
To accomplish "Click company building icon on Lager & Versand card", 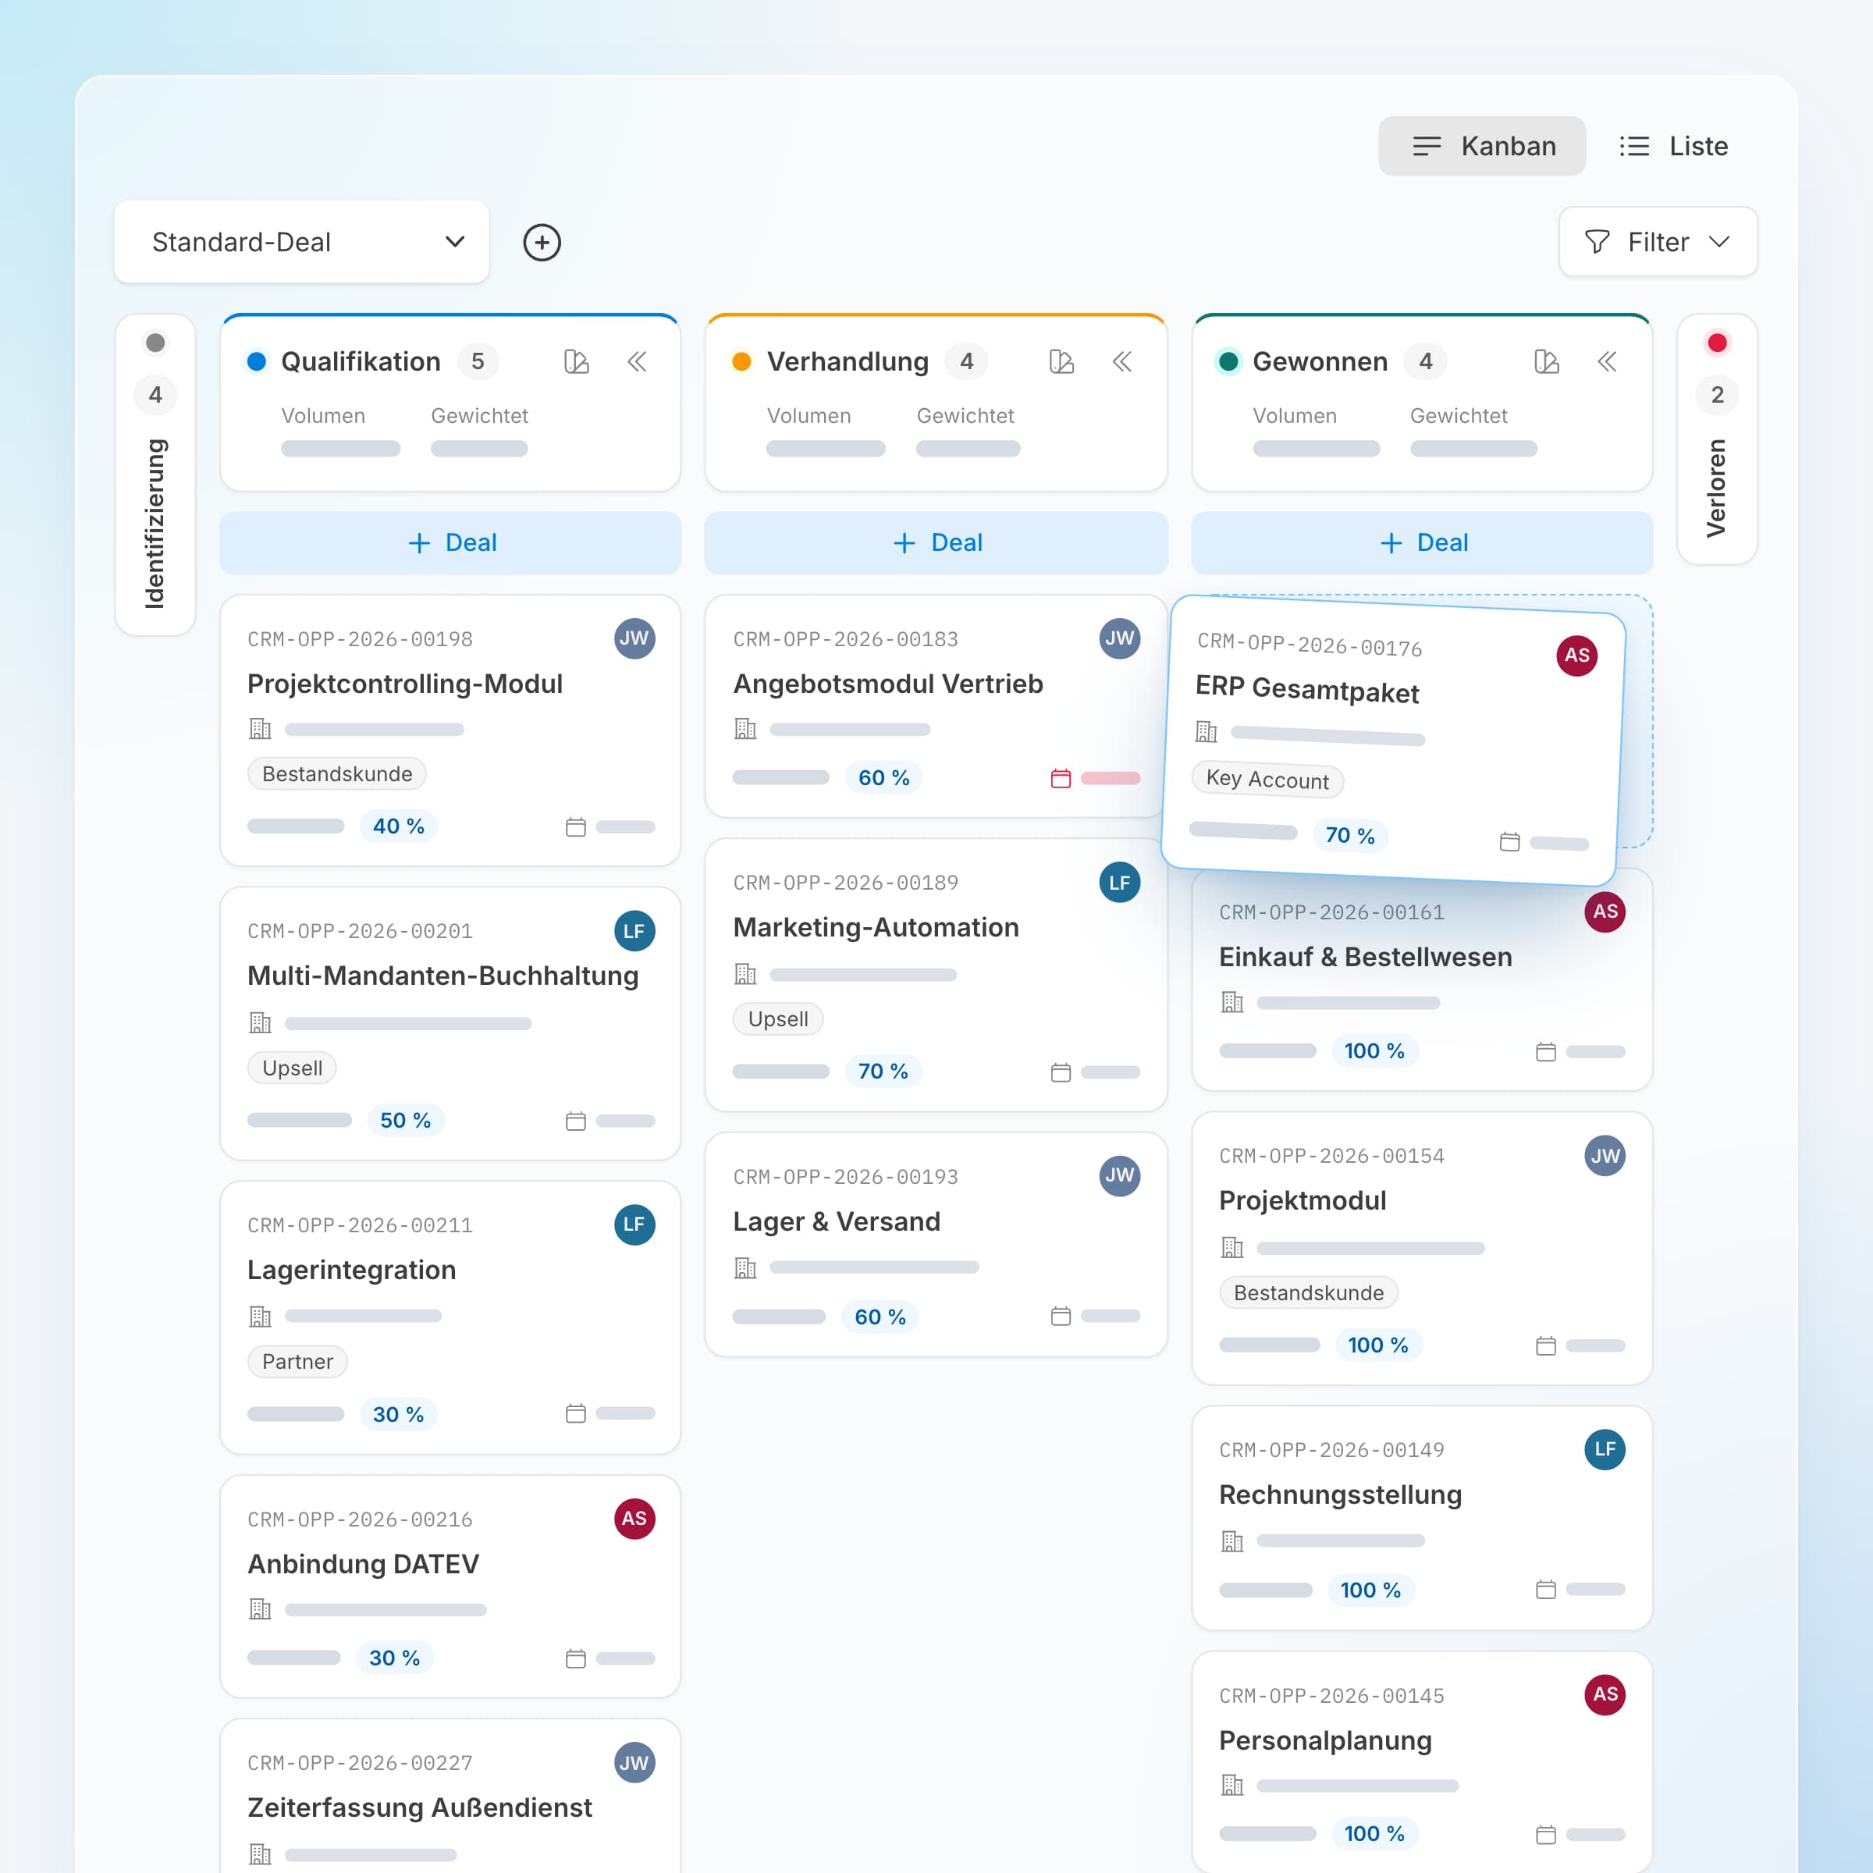I will pos(745,1267).
